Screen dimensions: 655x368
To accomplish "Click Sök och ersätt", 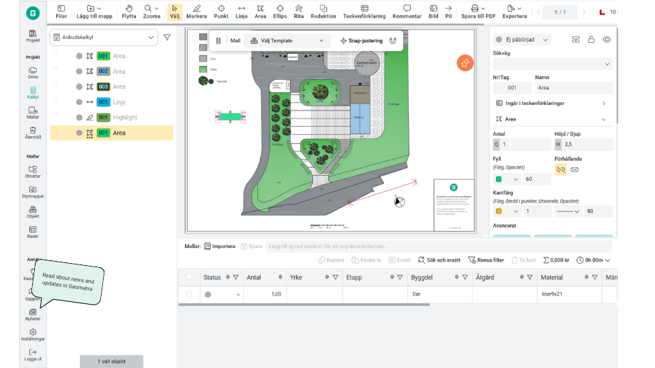I will click(439, 260).
